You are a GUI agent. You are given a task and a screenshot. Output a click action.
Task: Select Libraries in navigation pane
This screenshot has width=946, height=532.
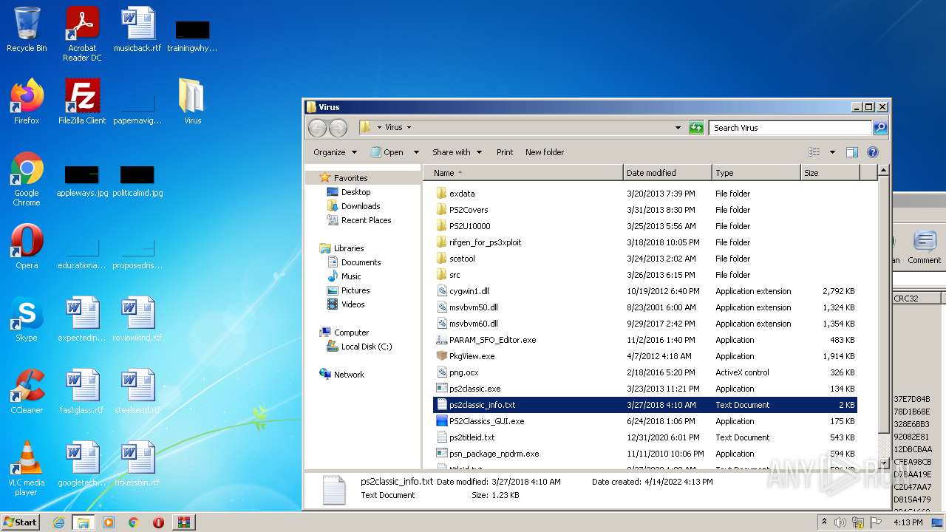349,248
